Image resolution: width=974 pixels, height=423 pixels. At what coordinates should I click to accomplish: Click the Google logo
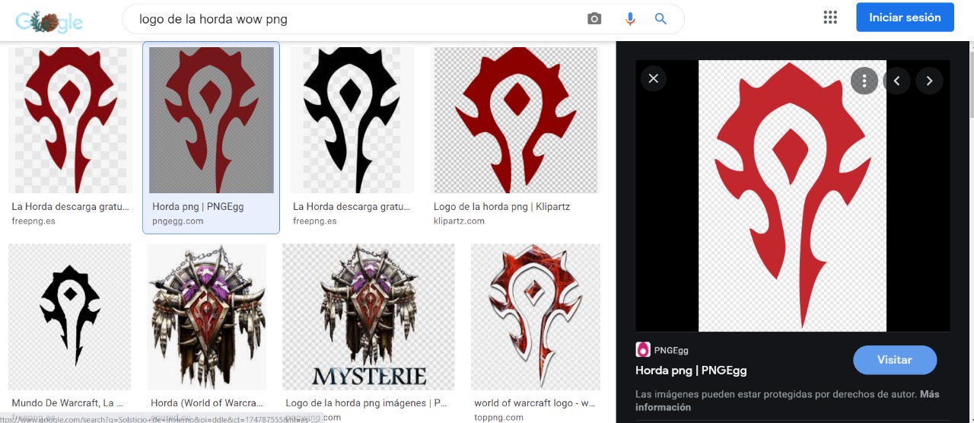click(49, 21)
